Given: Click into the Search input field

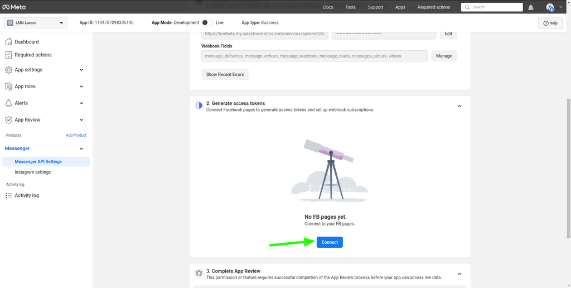Looking at the screenshot, I should [x=492, y=7].
